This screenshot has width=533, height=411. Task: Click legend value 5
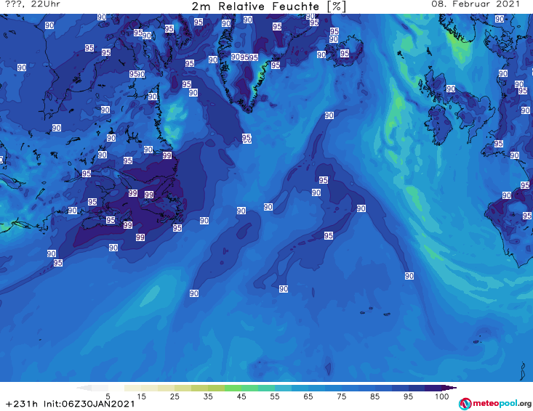[x=108, y=396]
